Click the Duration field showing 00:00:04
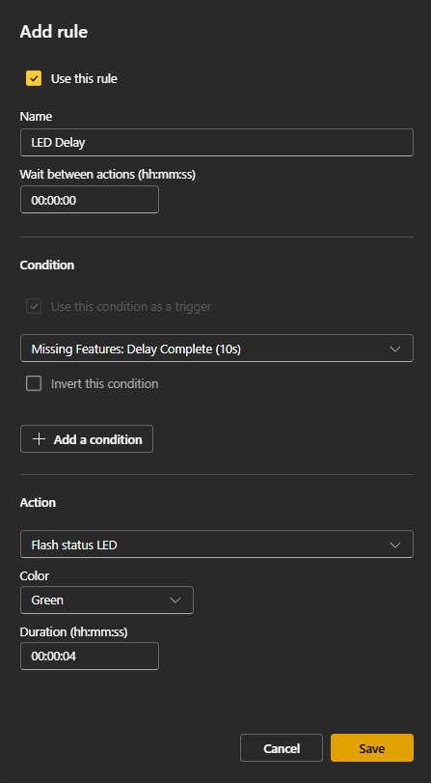This screenshot has width=431, height=783. (x=90, y=656)
